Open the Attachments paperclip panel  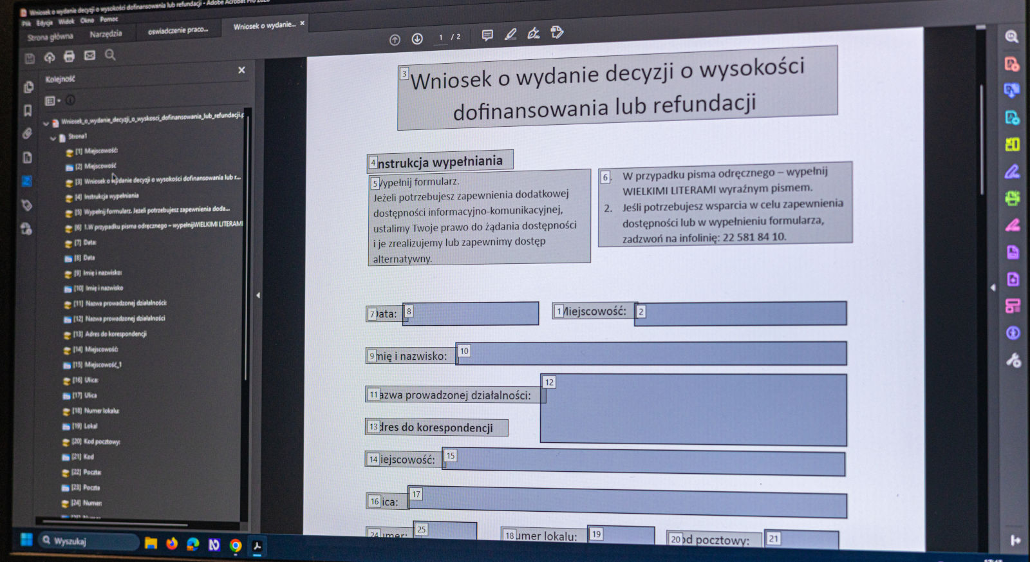click(x=27, y=134)
